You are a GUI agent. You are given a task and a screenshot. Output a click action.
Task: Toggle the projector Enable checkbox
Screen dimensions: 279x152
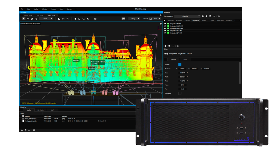pyautogui.click(x=180, y=64)
